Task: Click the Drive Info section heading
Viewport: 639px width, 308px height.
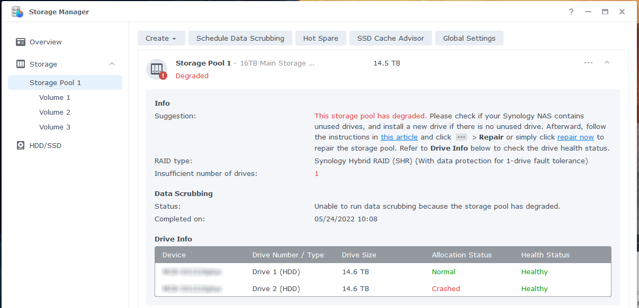Action: coord(173,239)
